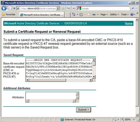Select the Microsoft Active Directory Certificate tab
Screen dimensions: 140x122
[x=42, y=15]
